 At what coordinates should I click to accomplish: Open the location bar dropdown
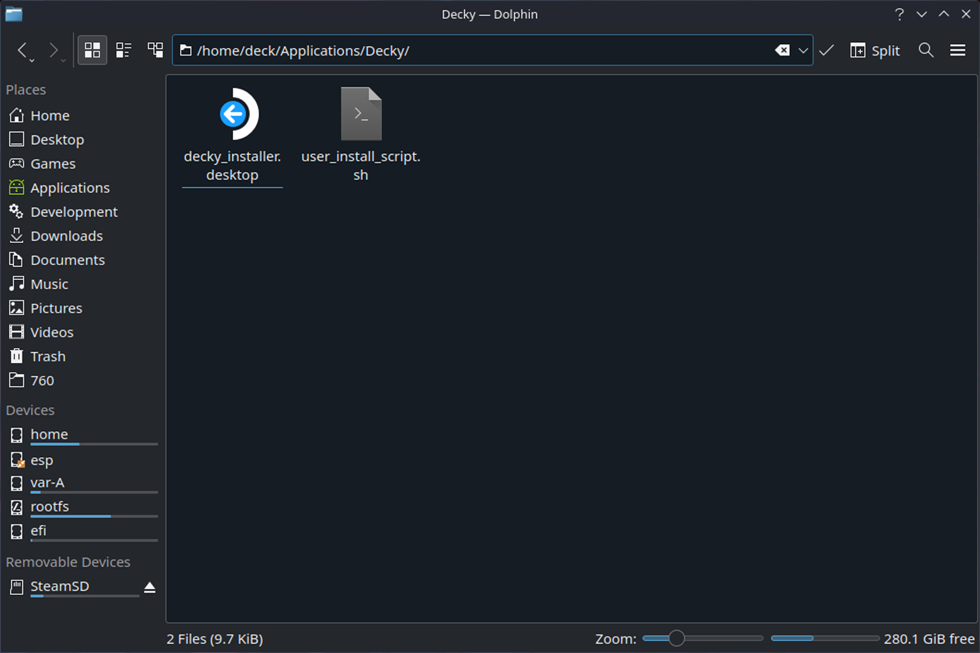coord(803,50)
